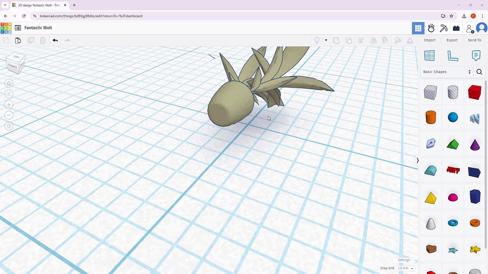Pick the brown Heart shape
Screen dimensions: 488x274
coord(431,249)
